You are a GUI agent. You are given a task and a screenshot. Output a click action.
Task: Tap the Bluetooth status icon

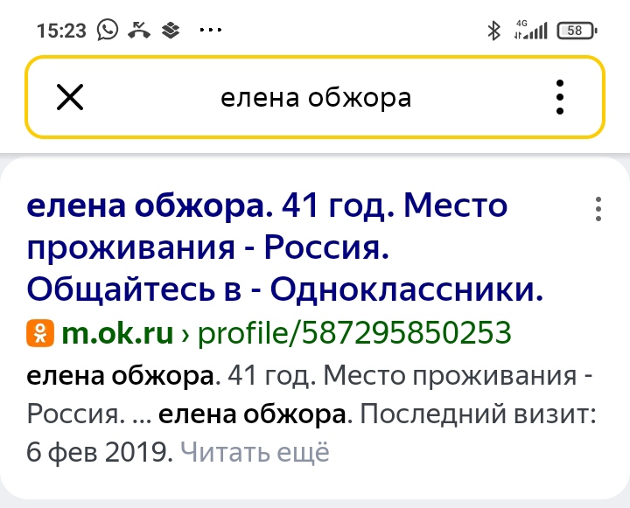coord(493,31)
